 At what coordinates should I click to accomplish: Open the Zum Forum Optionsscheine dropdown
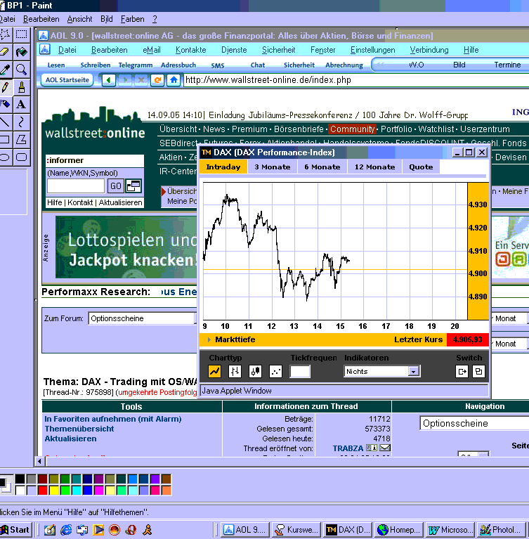143,318
